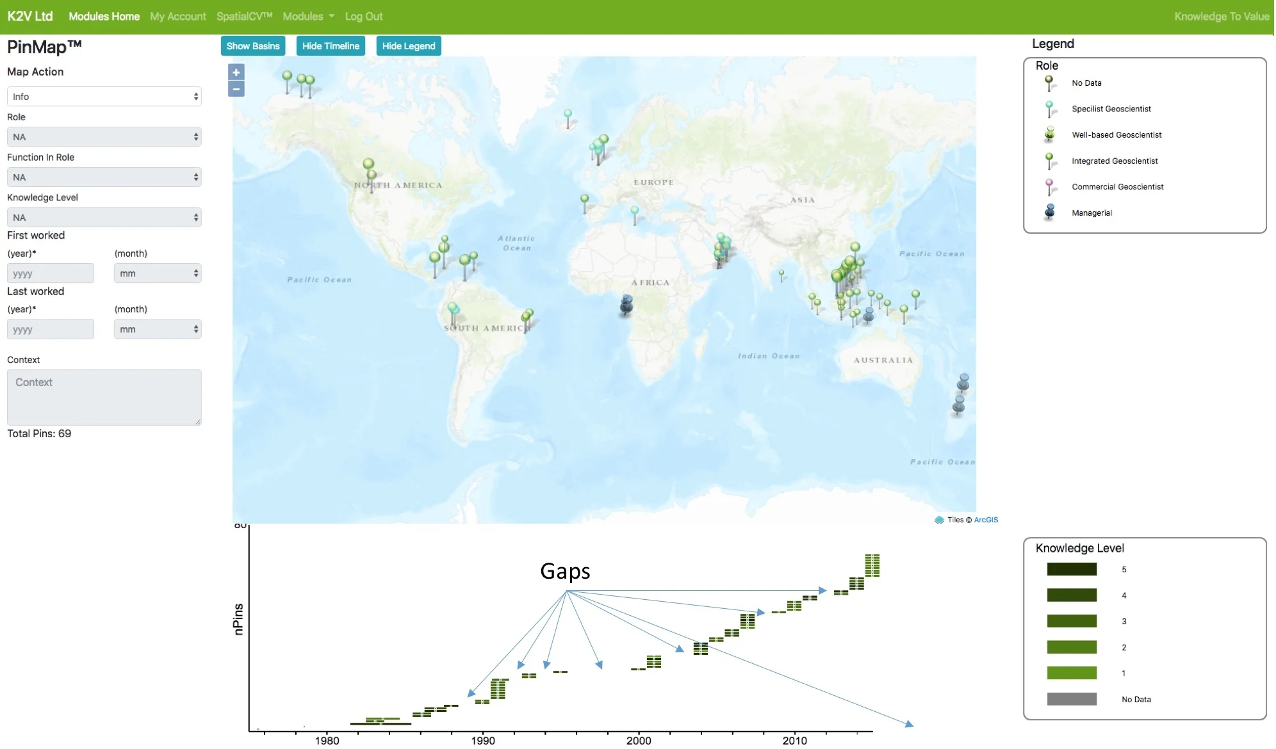Viewport: 1276px width, 749px height.
Task: Click the map zoom out minus button
Action: (x=236, y=89)
